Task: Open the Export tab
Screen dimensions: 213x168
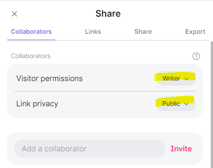Action: pyautogui.click(x=195, y=32)
